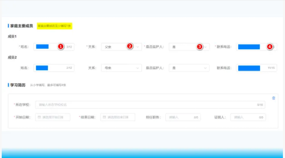Click the 担任职务 input field

(x=180, y=117)
